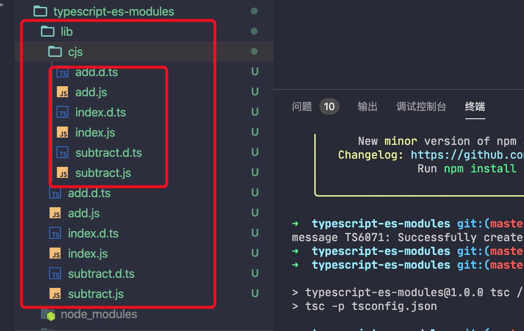Open the npm Changelog github link
This screenshot has height=331, width=524.
click(x=467, y=155)
